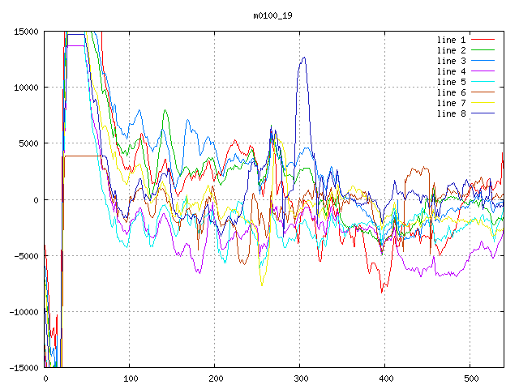Select the "line 3" legend label
Image resolution: width=519 pixels, height=389 pixels.
tap(452, 61)
